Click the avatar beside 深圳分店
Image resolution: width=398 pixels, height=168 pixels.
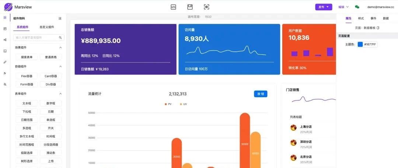(x=293, y=143)
